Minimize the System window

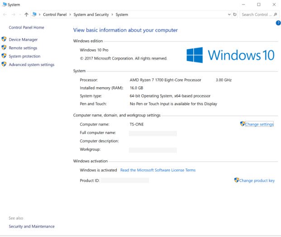click(243, 5)
